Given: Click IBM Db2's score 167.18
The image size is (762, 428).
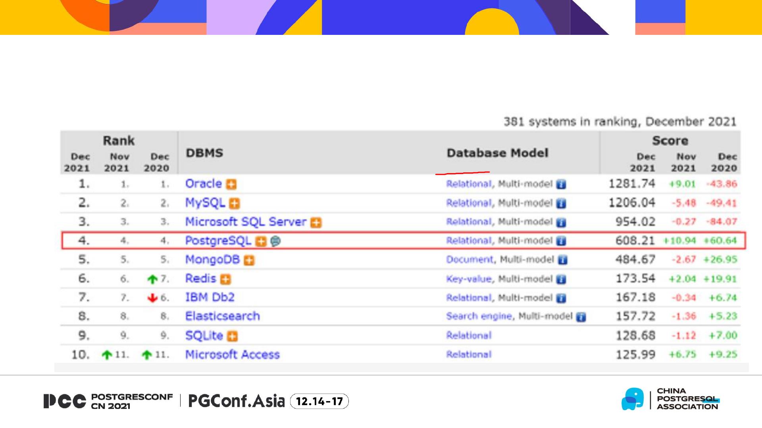Looking at the screenshot, I should pyautogui.click(x=635, y=297).
